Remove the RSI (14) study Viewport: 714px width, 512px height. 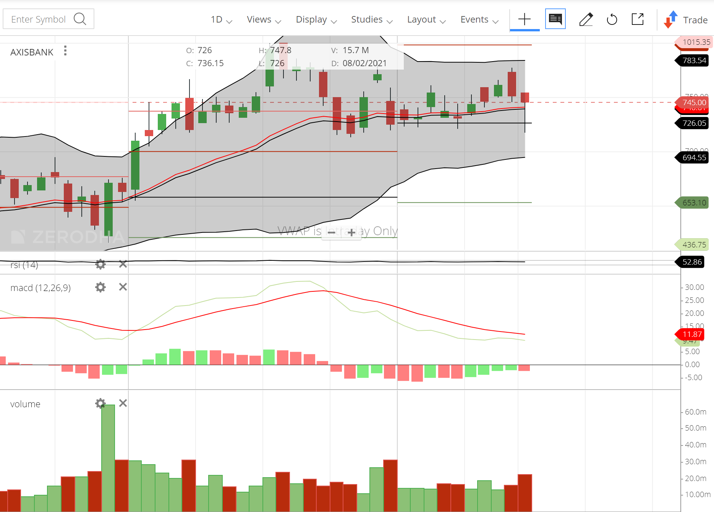pos(123,264)
